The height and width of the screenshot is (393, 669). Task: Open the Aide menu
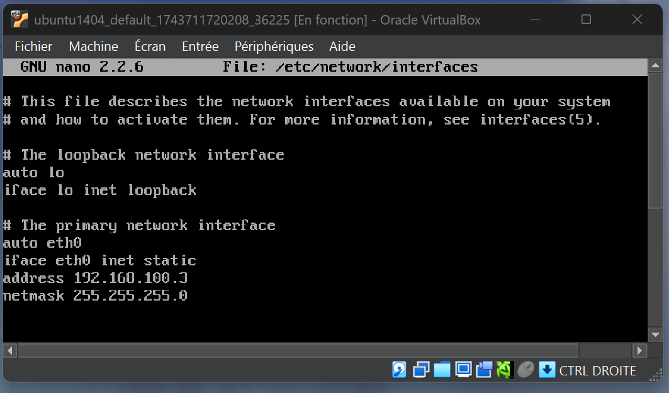[x=342, y=47]
